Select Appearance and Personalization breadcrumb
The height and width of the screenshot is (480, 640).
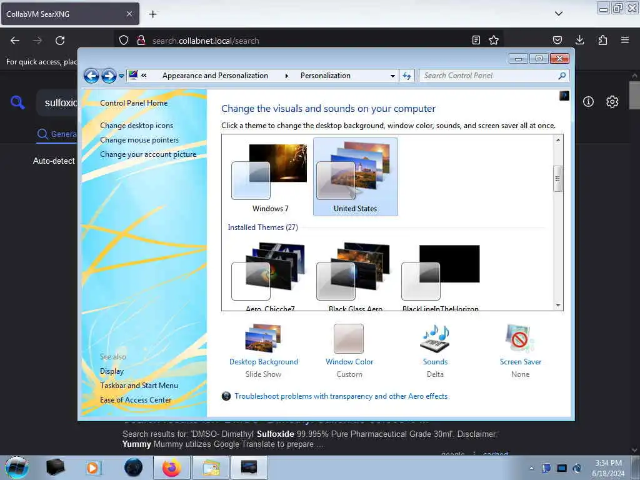tap(215, 76)
